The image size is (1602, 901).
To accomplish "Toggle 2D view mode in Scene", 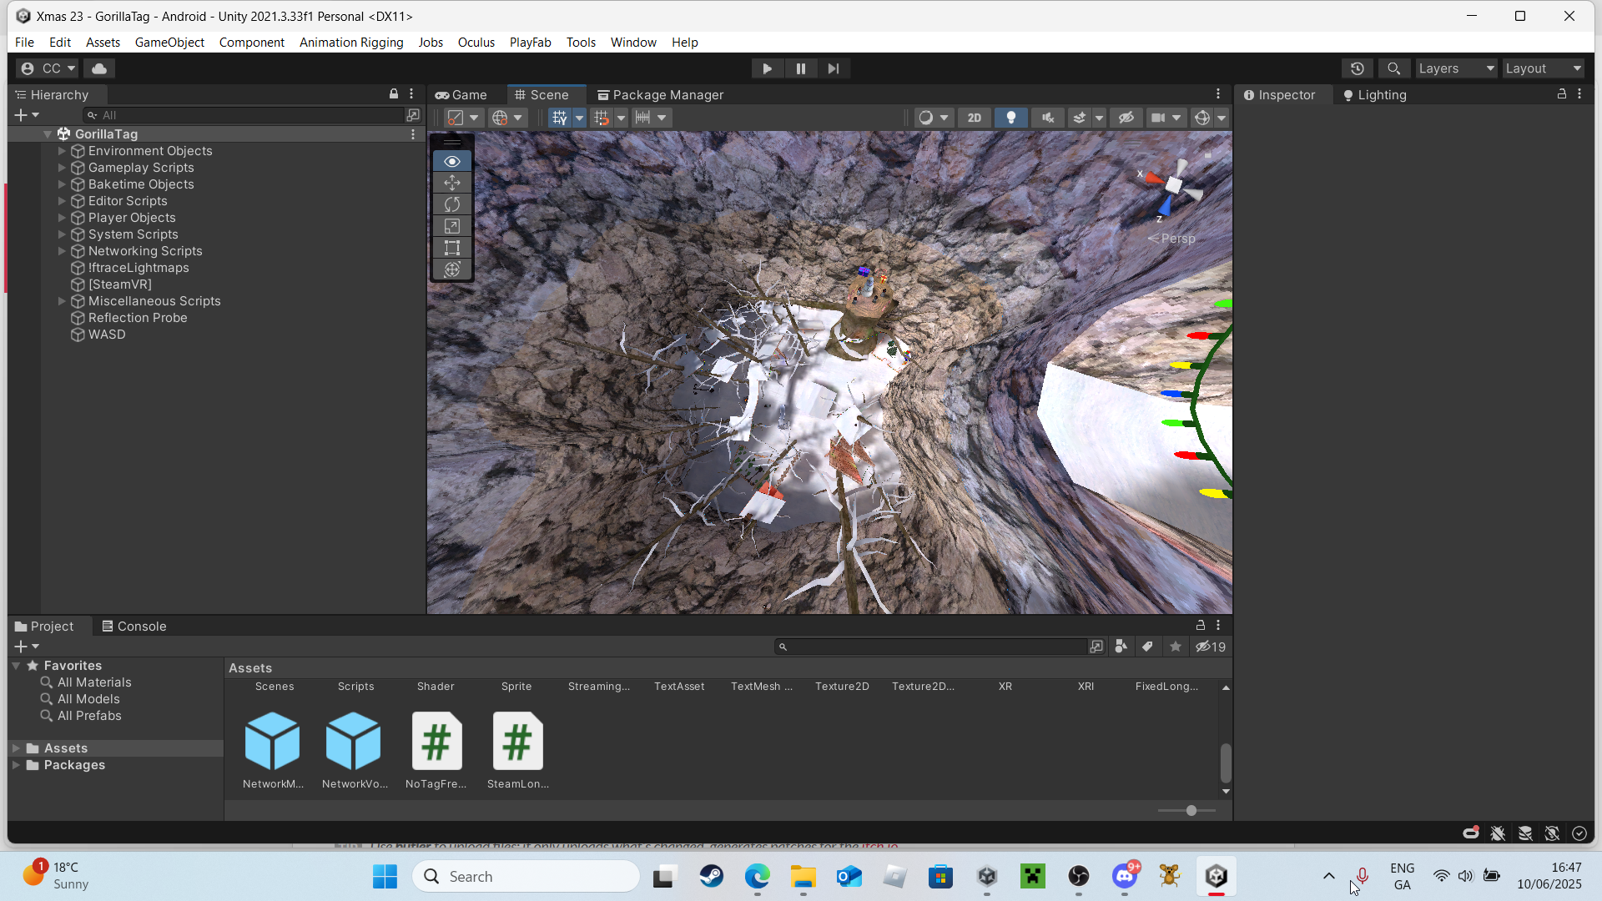I will coord(974,118).
